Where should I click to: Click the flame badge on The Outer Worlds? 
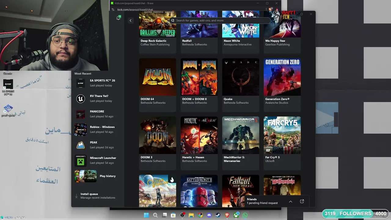[x=172, y=180]
